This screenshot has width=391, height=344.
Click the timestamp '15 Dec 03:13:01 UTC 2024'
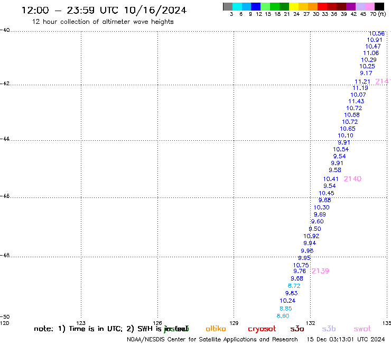point(346,340)
